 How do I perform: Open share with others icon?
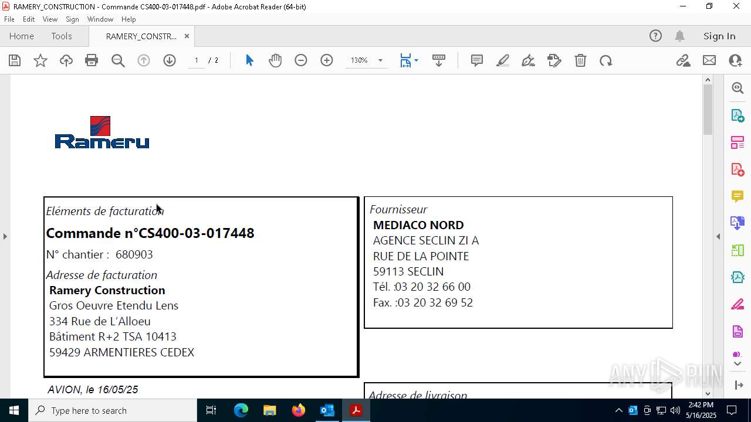[x=735, y=60]
